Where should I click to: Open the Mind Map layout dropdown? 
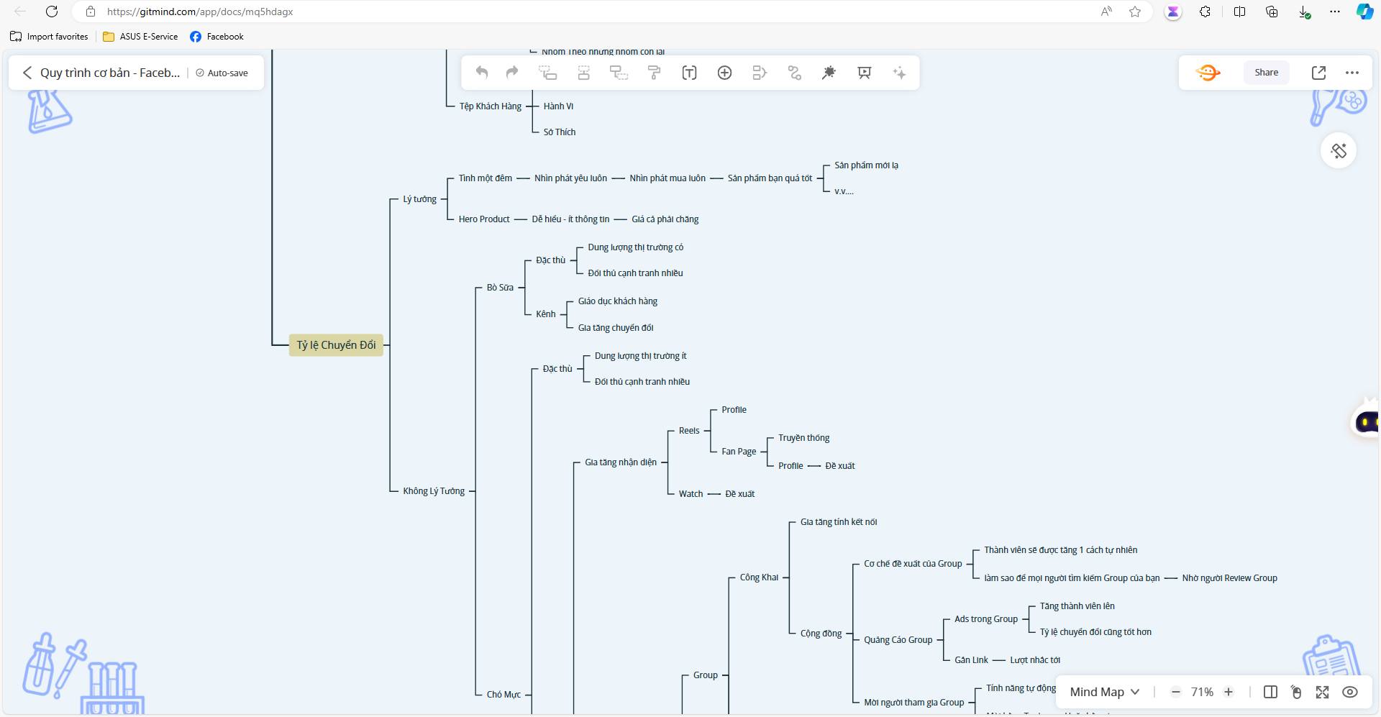coord(1104,692)
